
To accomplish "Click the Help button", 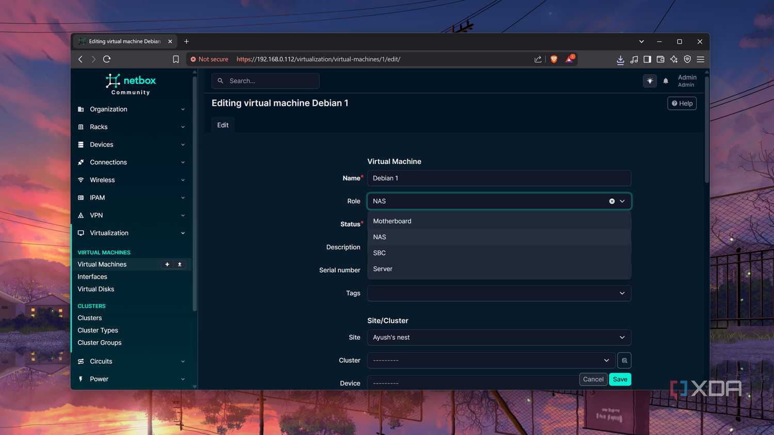I will (682, 104).
